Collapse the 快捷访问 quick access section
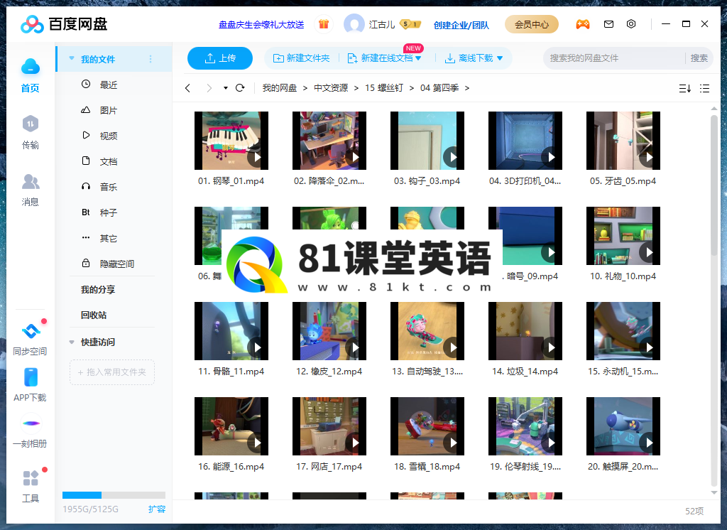 [72, 342]
